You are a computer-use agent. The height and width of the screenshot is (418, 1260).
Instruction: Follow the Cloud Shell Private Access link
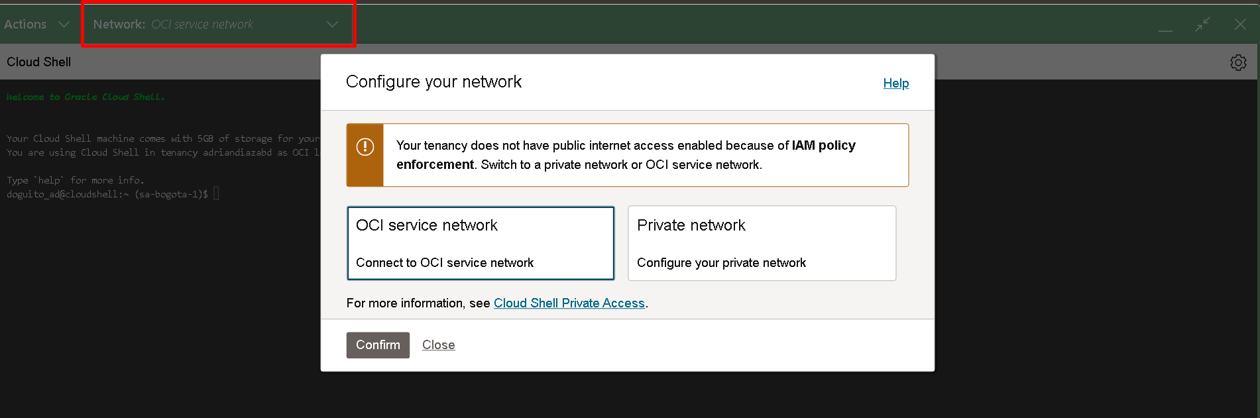point(569,303)
